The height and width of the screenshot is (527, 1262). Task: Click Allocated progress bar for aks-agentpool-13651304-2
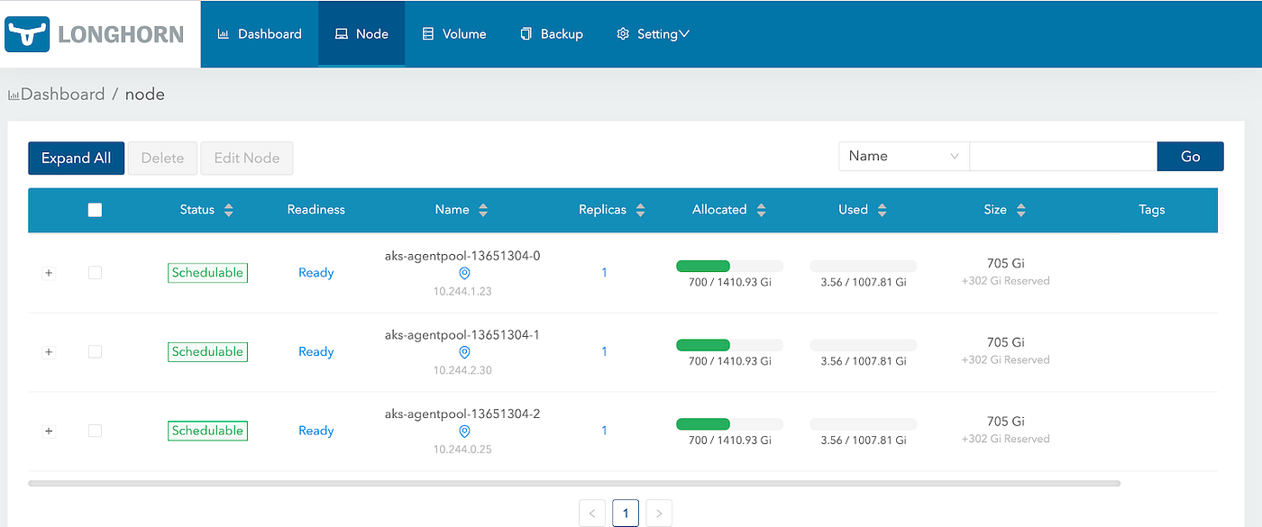point(730,424)
